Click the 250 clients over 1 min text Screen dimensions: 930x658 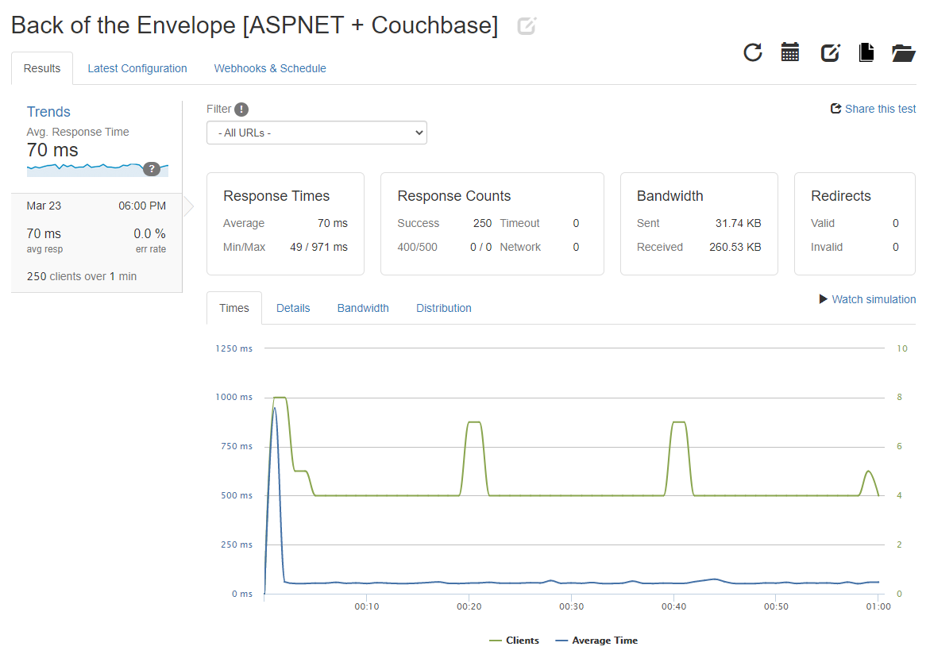coord(82,276)
